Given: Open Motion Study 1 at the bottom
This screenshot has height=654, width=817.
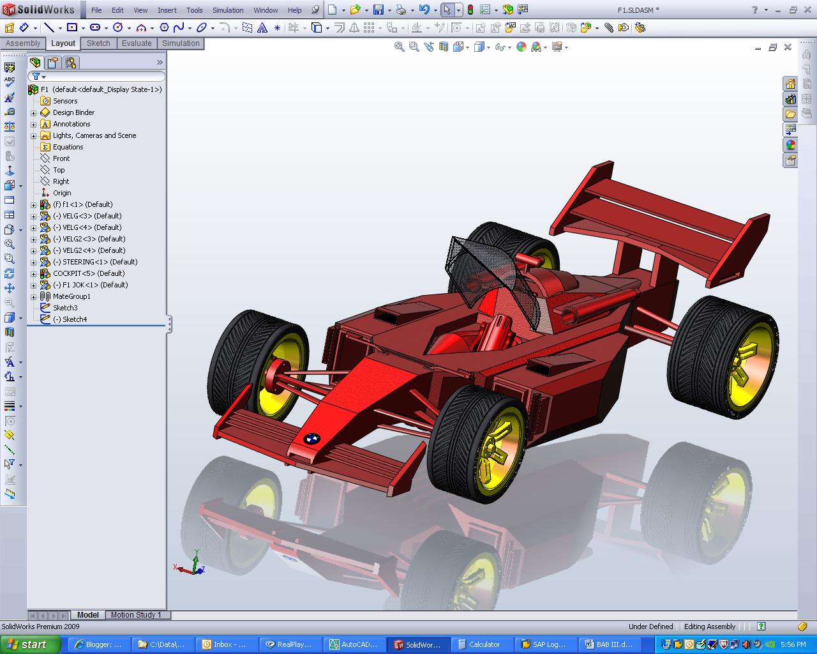Looking at the screenshot, I should point(137,615).
